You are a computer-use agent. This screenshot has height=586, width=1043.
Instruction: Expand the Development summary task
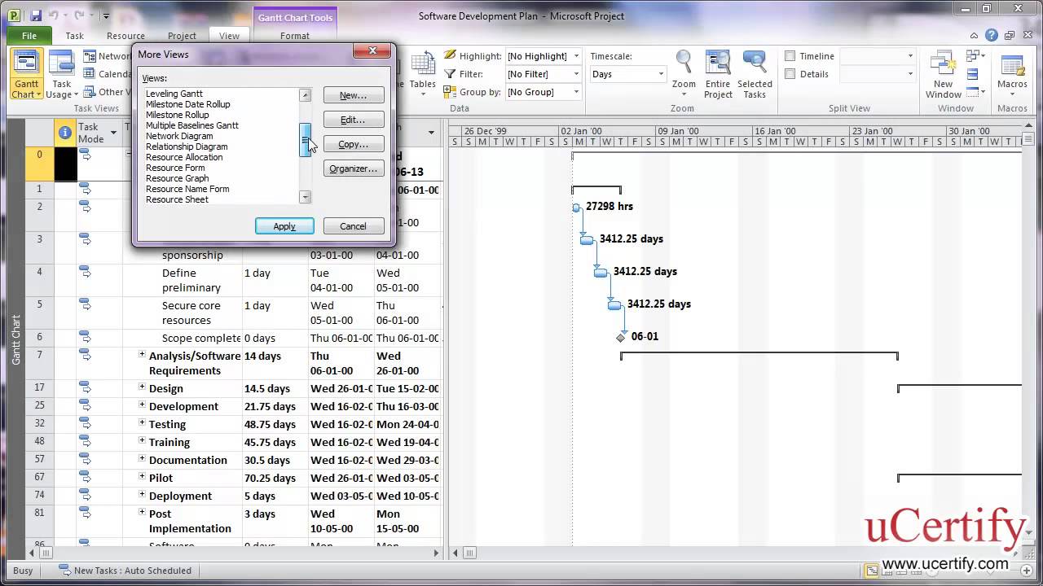point(141,405)
